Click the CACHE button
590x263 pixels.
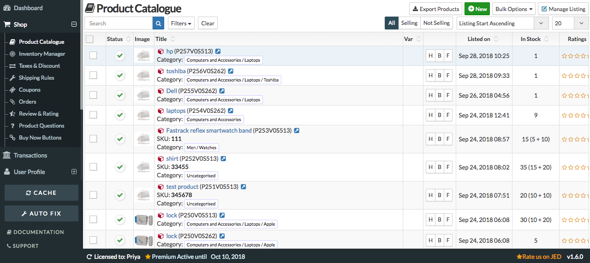point(42,193)
